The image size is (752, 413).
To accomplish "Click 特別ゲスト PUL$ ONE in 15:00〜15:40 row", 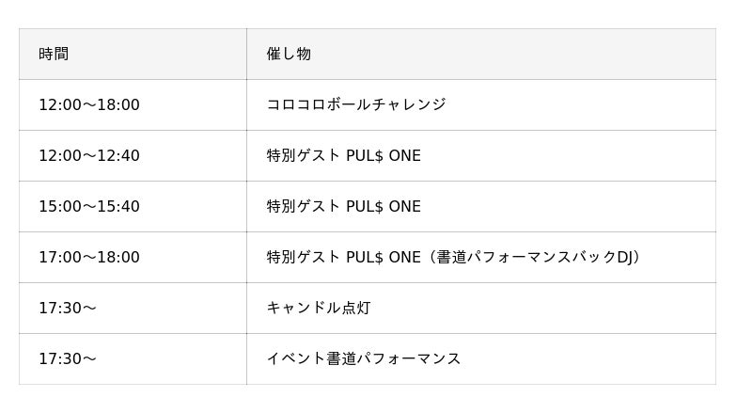I will (343, 206).
